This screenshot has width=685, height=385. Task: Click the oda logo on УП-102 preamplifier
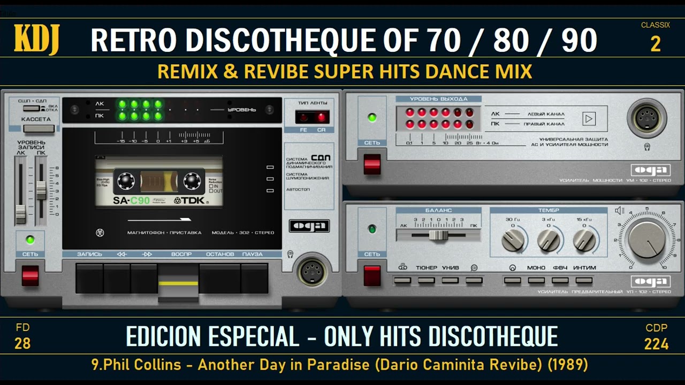(650, 282)
